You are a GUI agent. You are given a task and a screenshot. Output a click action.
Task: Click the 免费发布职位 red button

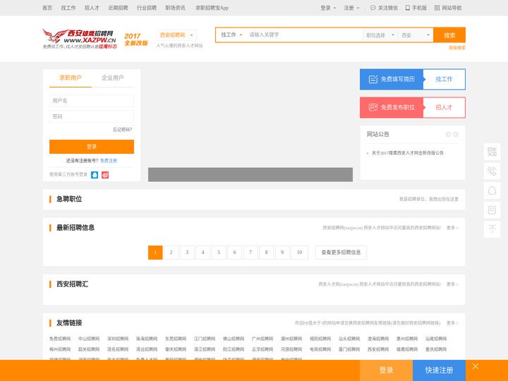coord(392,107)
